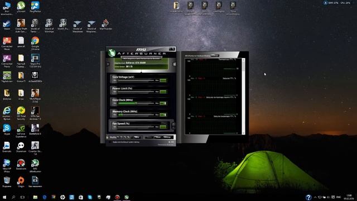Click the hardware monitor vertical scrollbar
Screen dimensions: 357x201
tap(243, 96)
